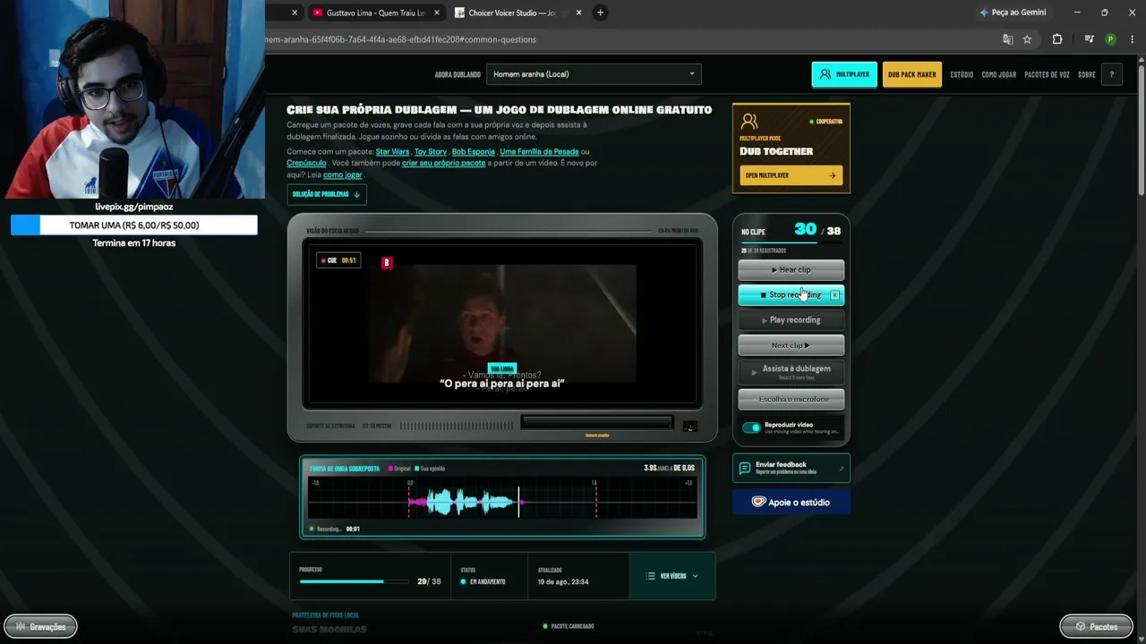Click the list icon beside Ver Vídeos
The width and height of the screenshot is (1146, 644).
[x=651, y=576]
